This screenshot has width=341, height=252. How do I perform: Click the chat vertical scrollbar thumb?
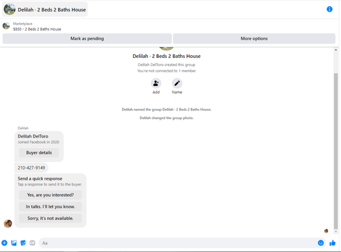(336, 151)
